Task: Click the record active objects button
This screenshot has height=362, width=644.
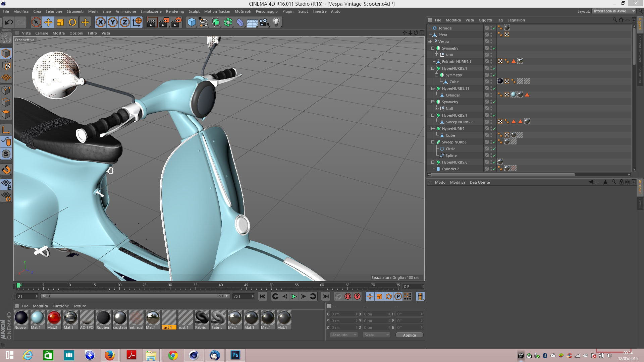Action: (x=338, y=296)
